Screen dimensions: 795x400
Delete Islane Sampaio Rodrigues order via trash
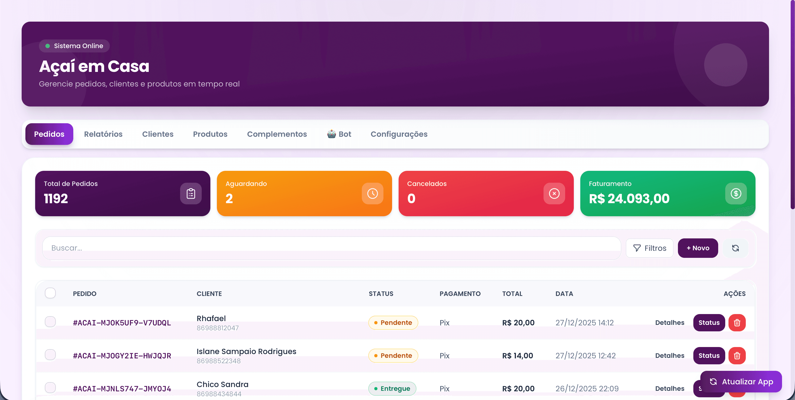[737, 356]
